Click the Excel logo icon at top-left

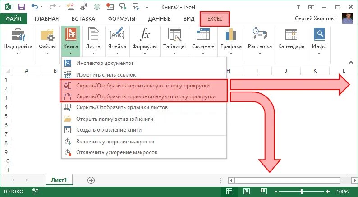tap(9, 7)
